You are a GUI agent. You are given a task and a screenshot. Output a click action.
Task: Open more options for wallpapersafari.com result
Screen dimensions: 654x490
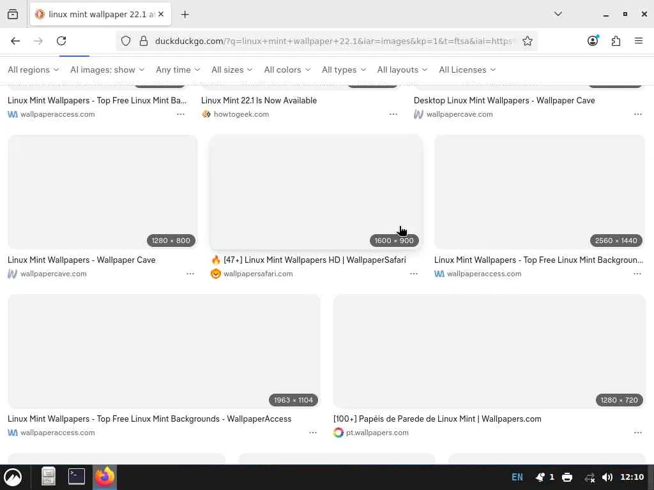pyautogui.click(x=413, y=274)
